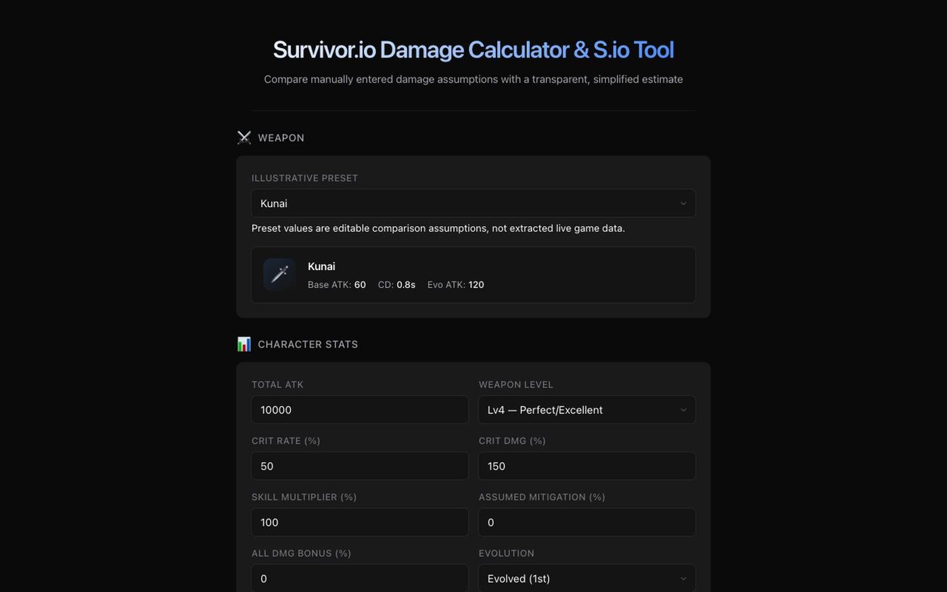Click the CRIT DMG (%) label
This screenshot has width=947, height=592.
[512, 440]
